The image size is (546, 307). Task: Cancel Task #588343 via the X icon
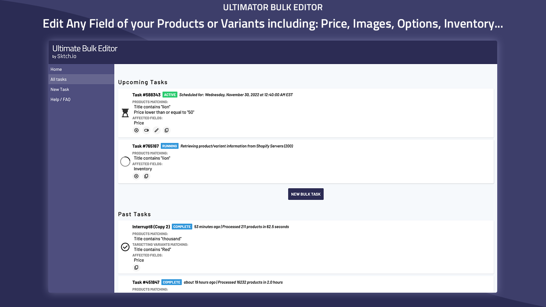(136, 130)
